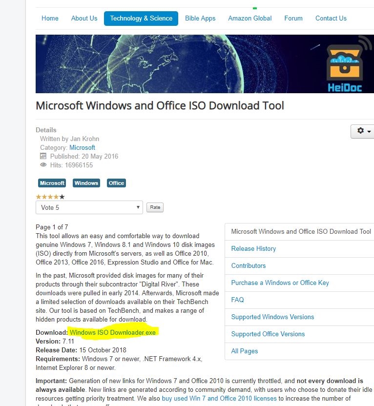This screenshot has height=406, width=374.
Task: Open the FAQ page
Action: [237, 300]
